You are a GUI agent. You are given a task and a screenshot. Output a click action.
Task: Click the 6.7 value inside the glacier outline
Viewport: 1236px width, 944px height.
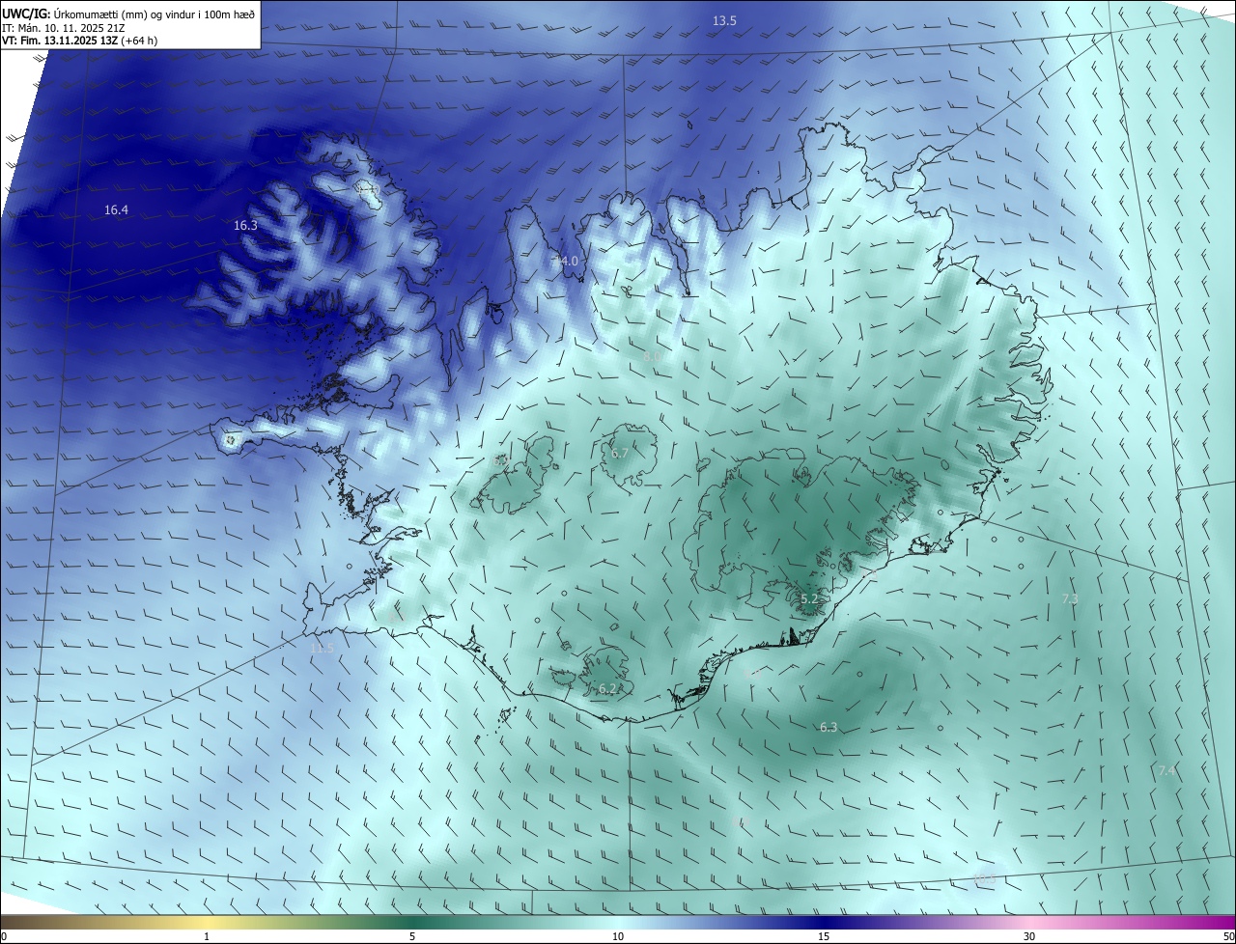point(620,453)
